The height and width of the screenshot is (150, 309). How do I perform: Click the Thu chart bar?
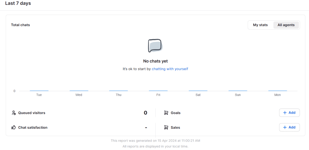click(x=119, y=91)
